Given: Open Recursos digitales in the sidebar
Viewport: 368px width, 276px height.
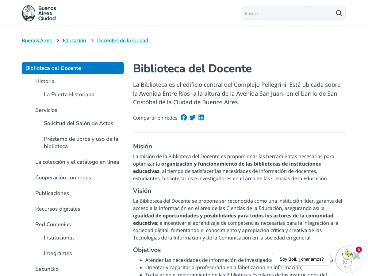Looking at the screenshot, I should click(58, 209).
